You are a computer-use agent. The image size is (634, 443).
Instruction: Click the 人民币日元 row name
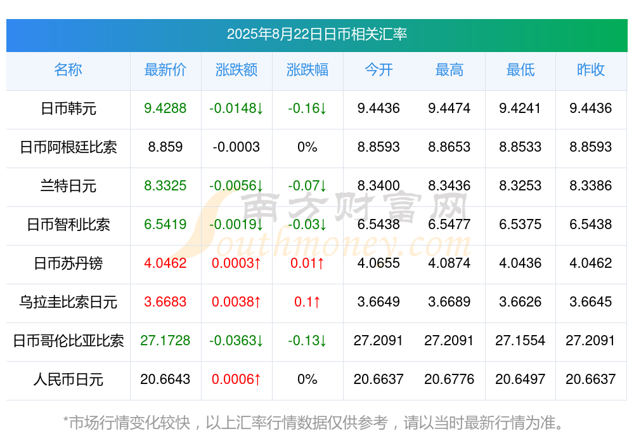tap(68, 380)
